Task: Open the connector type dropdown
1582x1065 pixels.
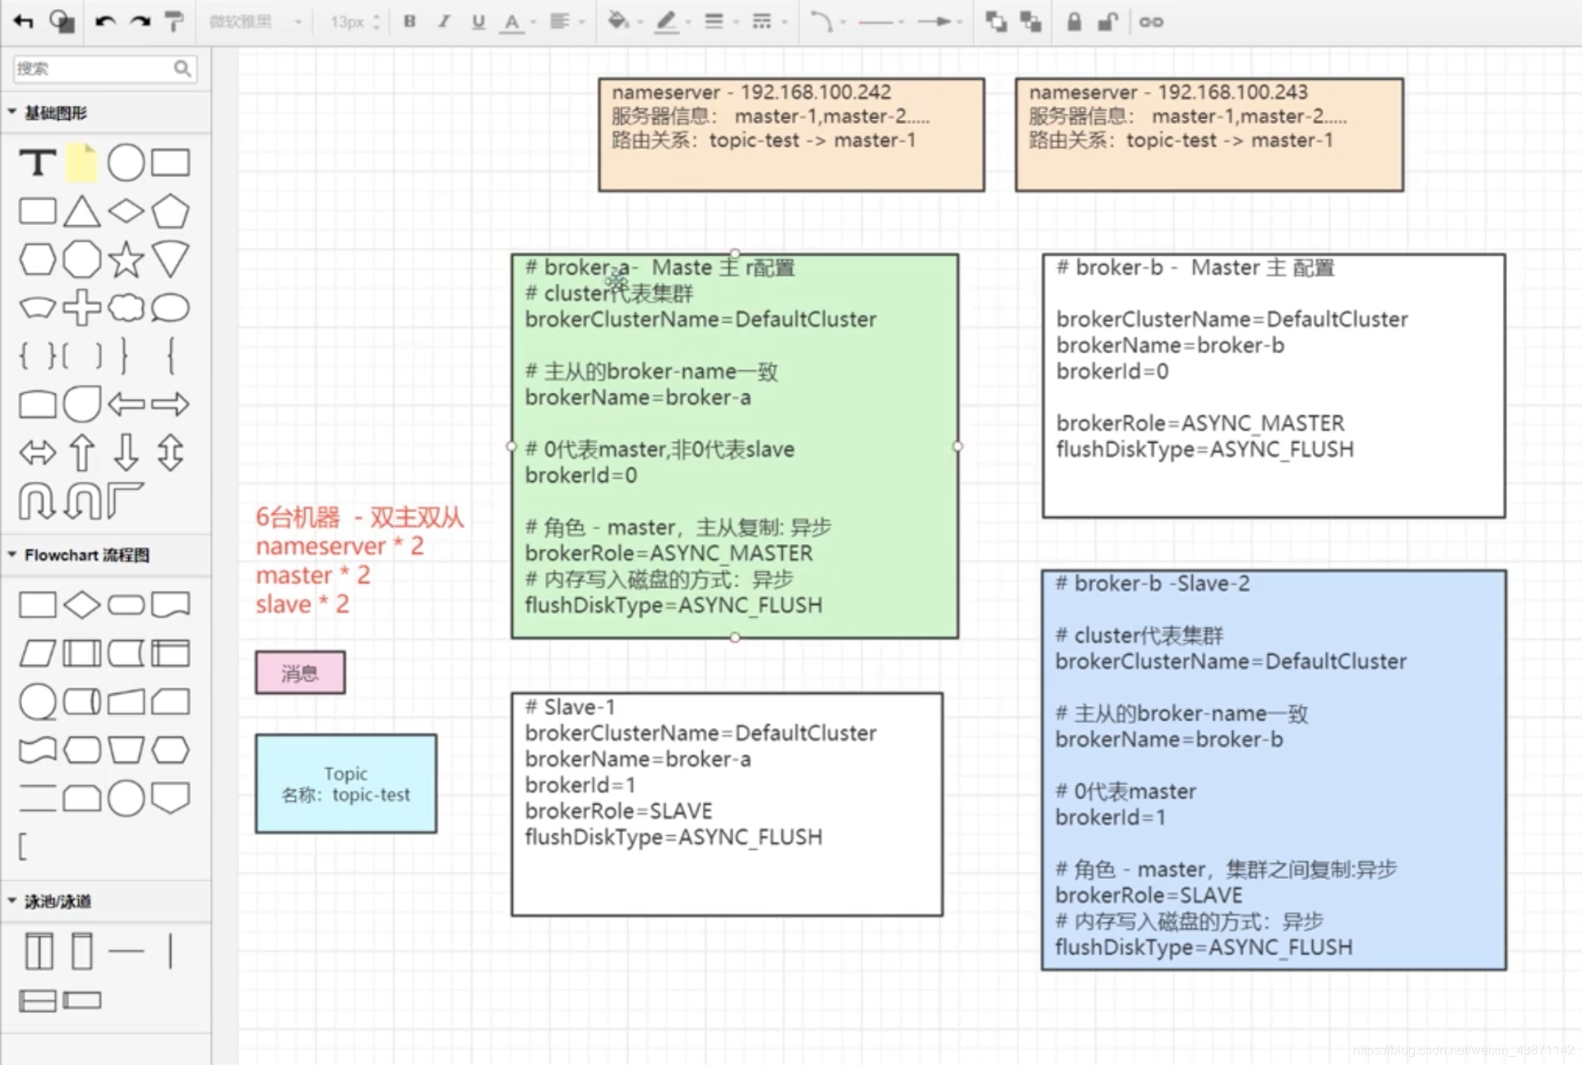Action: click(x=827, y=22)
